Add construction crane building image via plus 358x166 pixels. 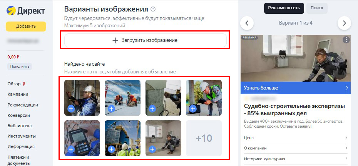111,149
